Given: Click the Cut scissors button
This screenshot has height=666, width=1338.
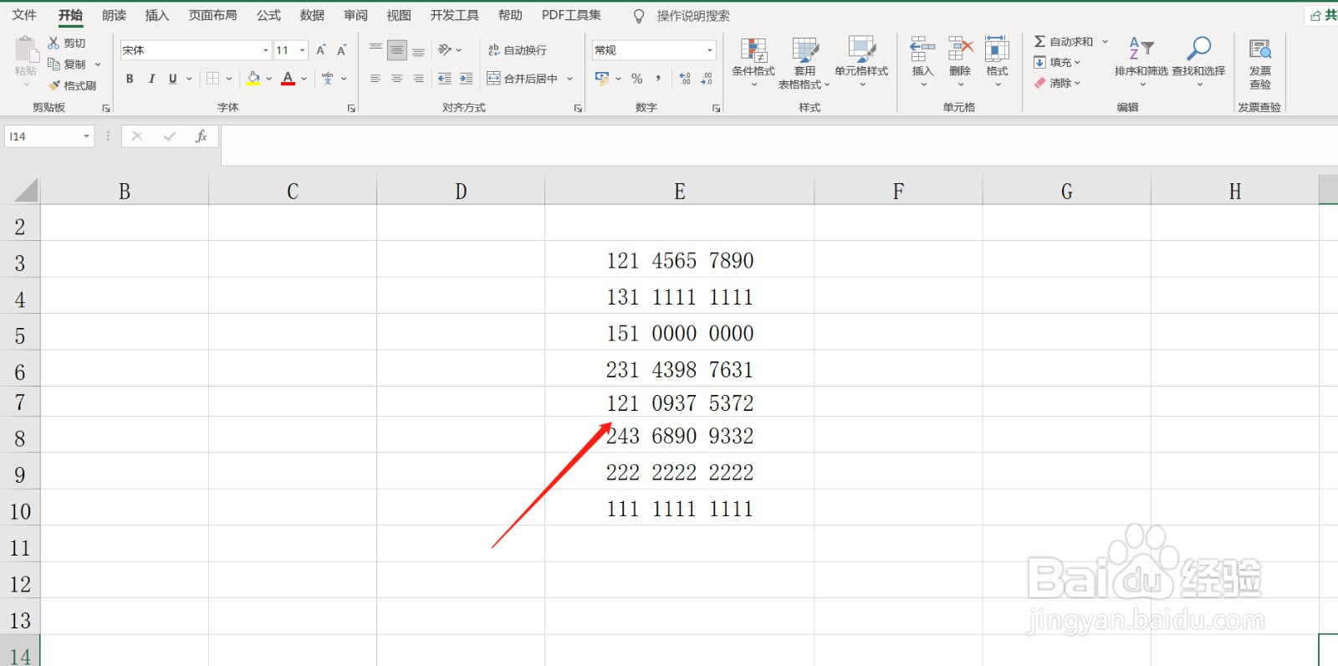Looking at the screenshot, I should [x=67, y=43].
